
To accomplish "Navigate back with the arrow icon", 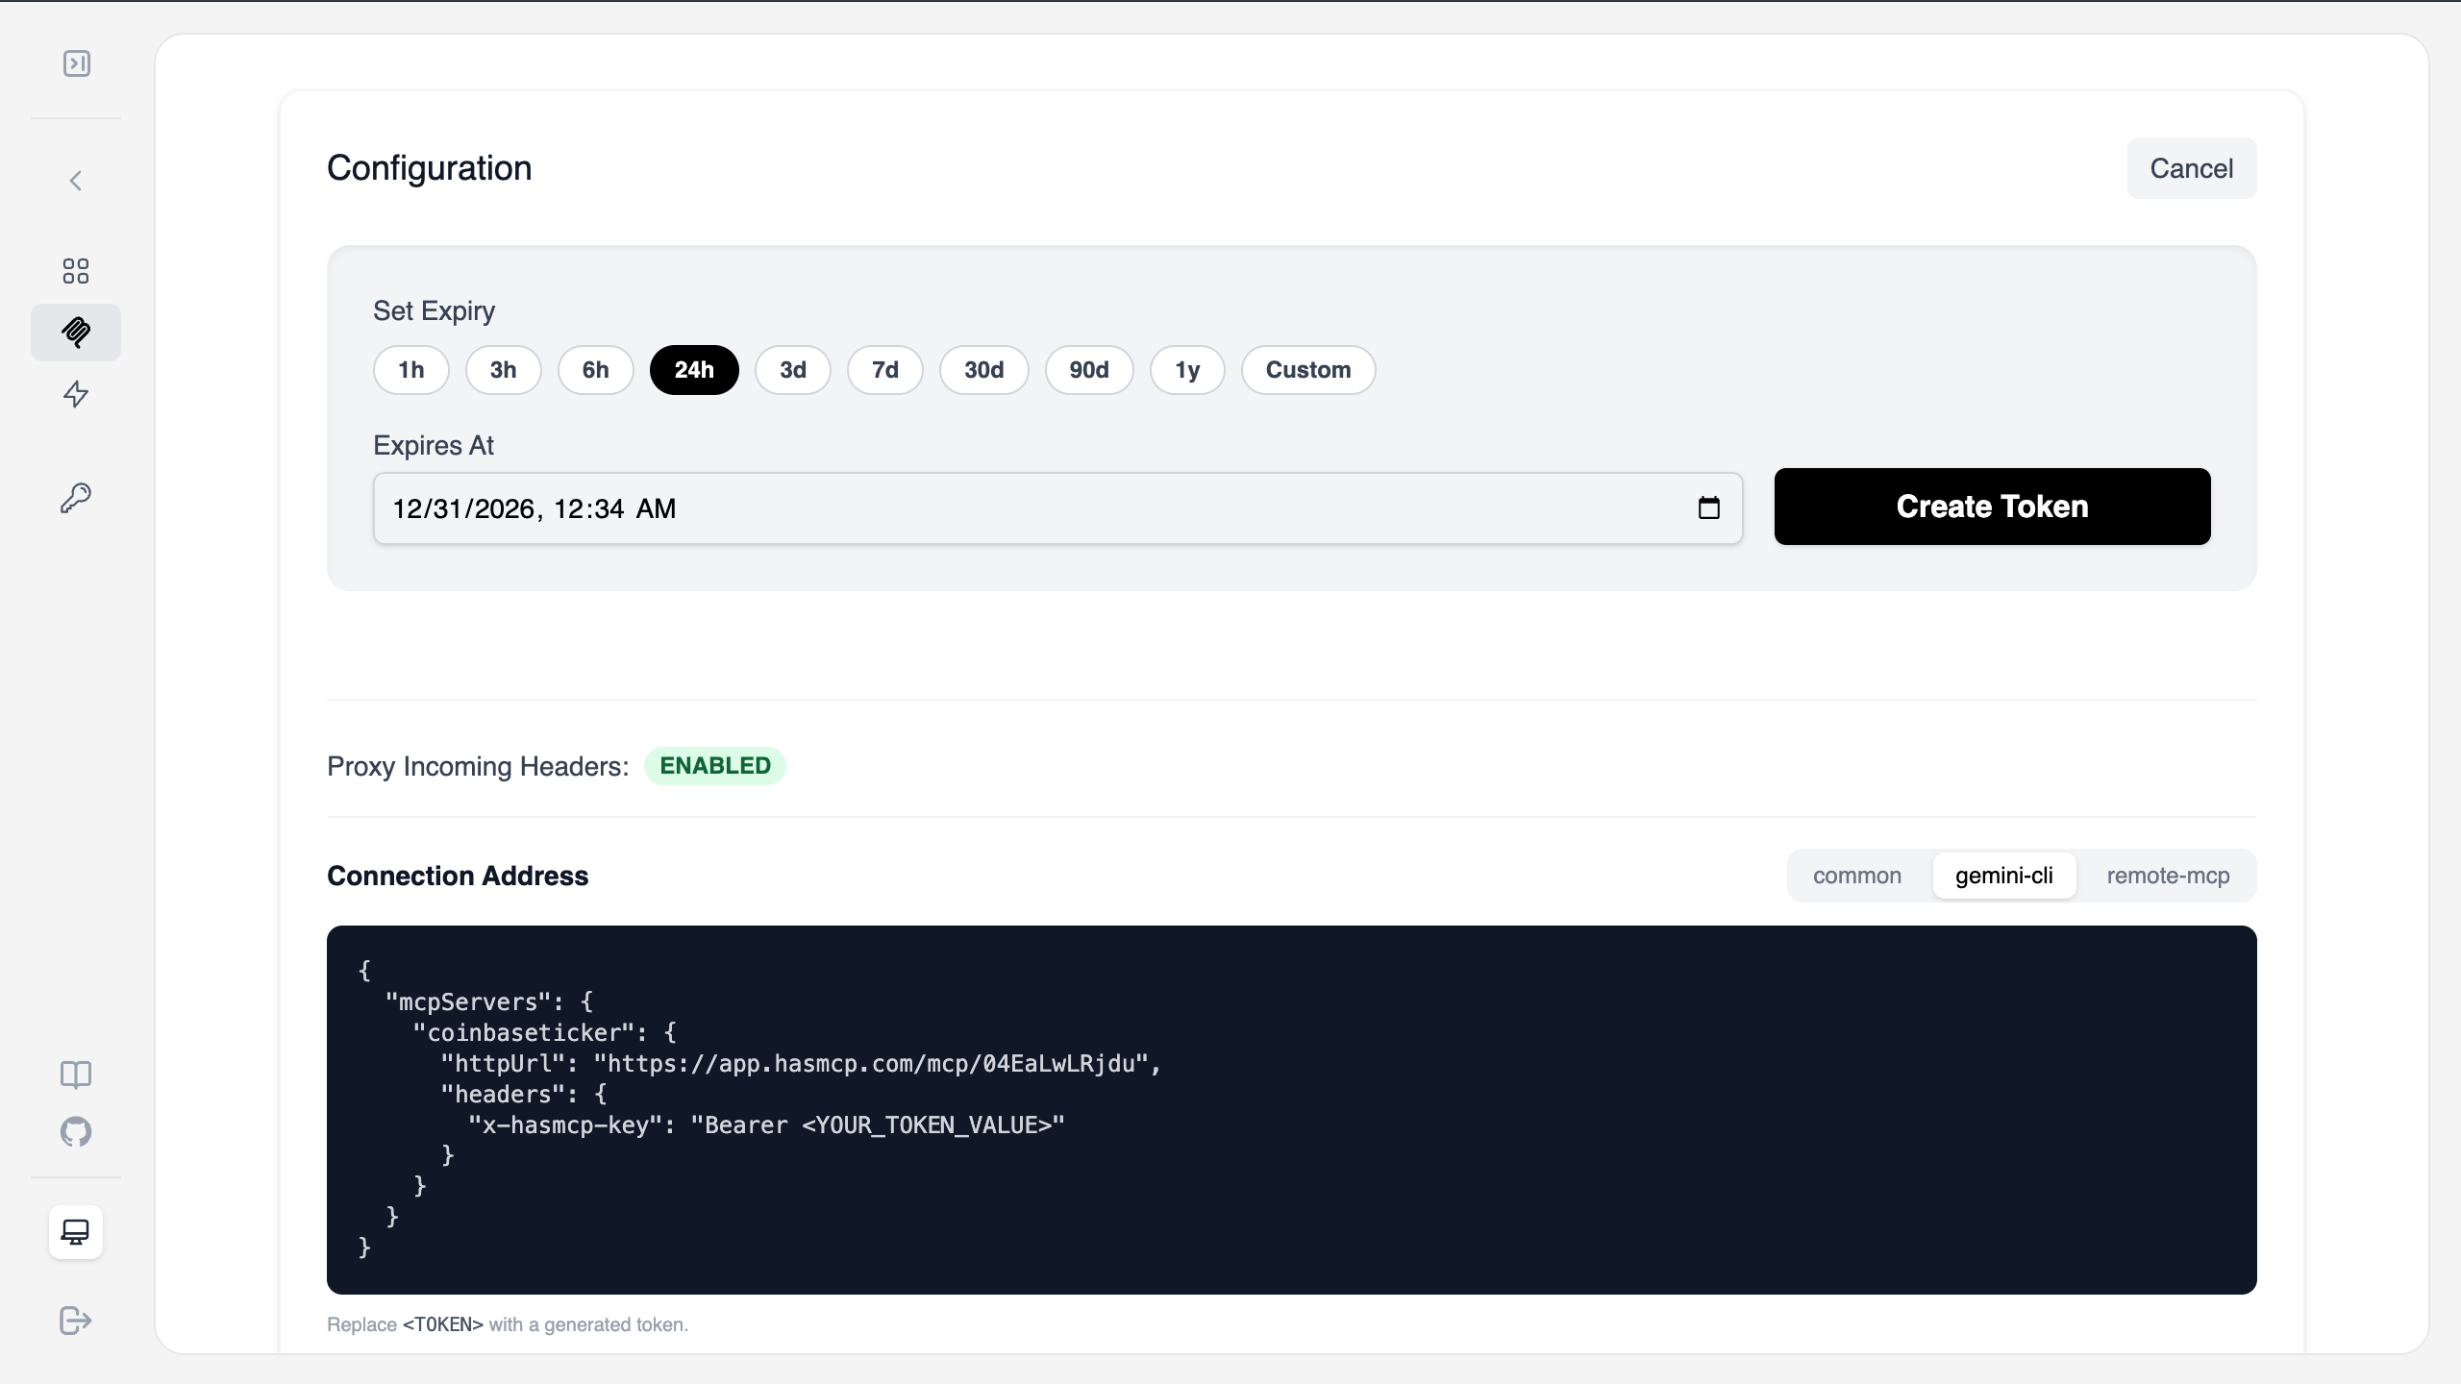I will point(75,181).
